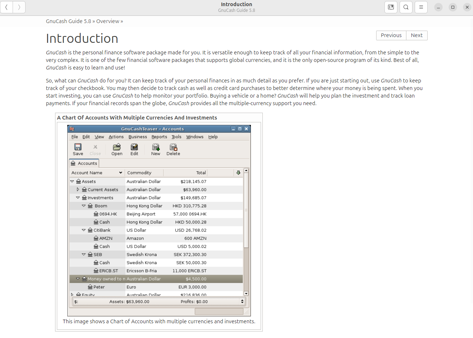
Task: Collapse the Assets tree row
Action: pos(72,181)
